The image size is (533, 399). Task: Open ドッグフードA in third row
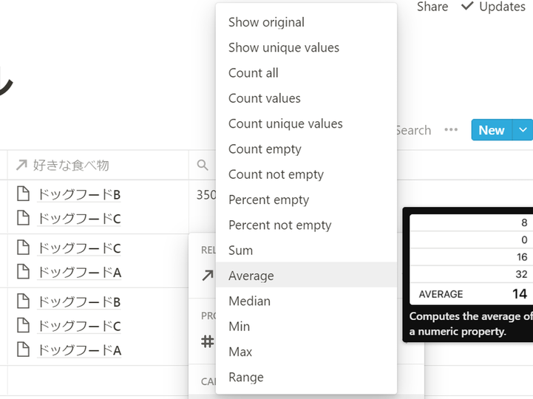pos(79,350)
